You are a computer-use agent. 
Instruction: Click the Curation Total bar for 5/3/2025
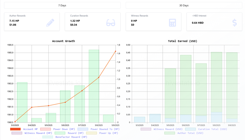[139, 120]
